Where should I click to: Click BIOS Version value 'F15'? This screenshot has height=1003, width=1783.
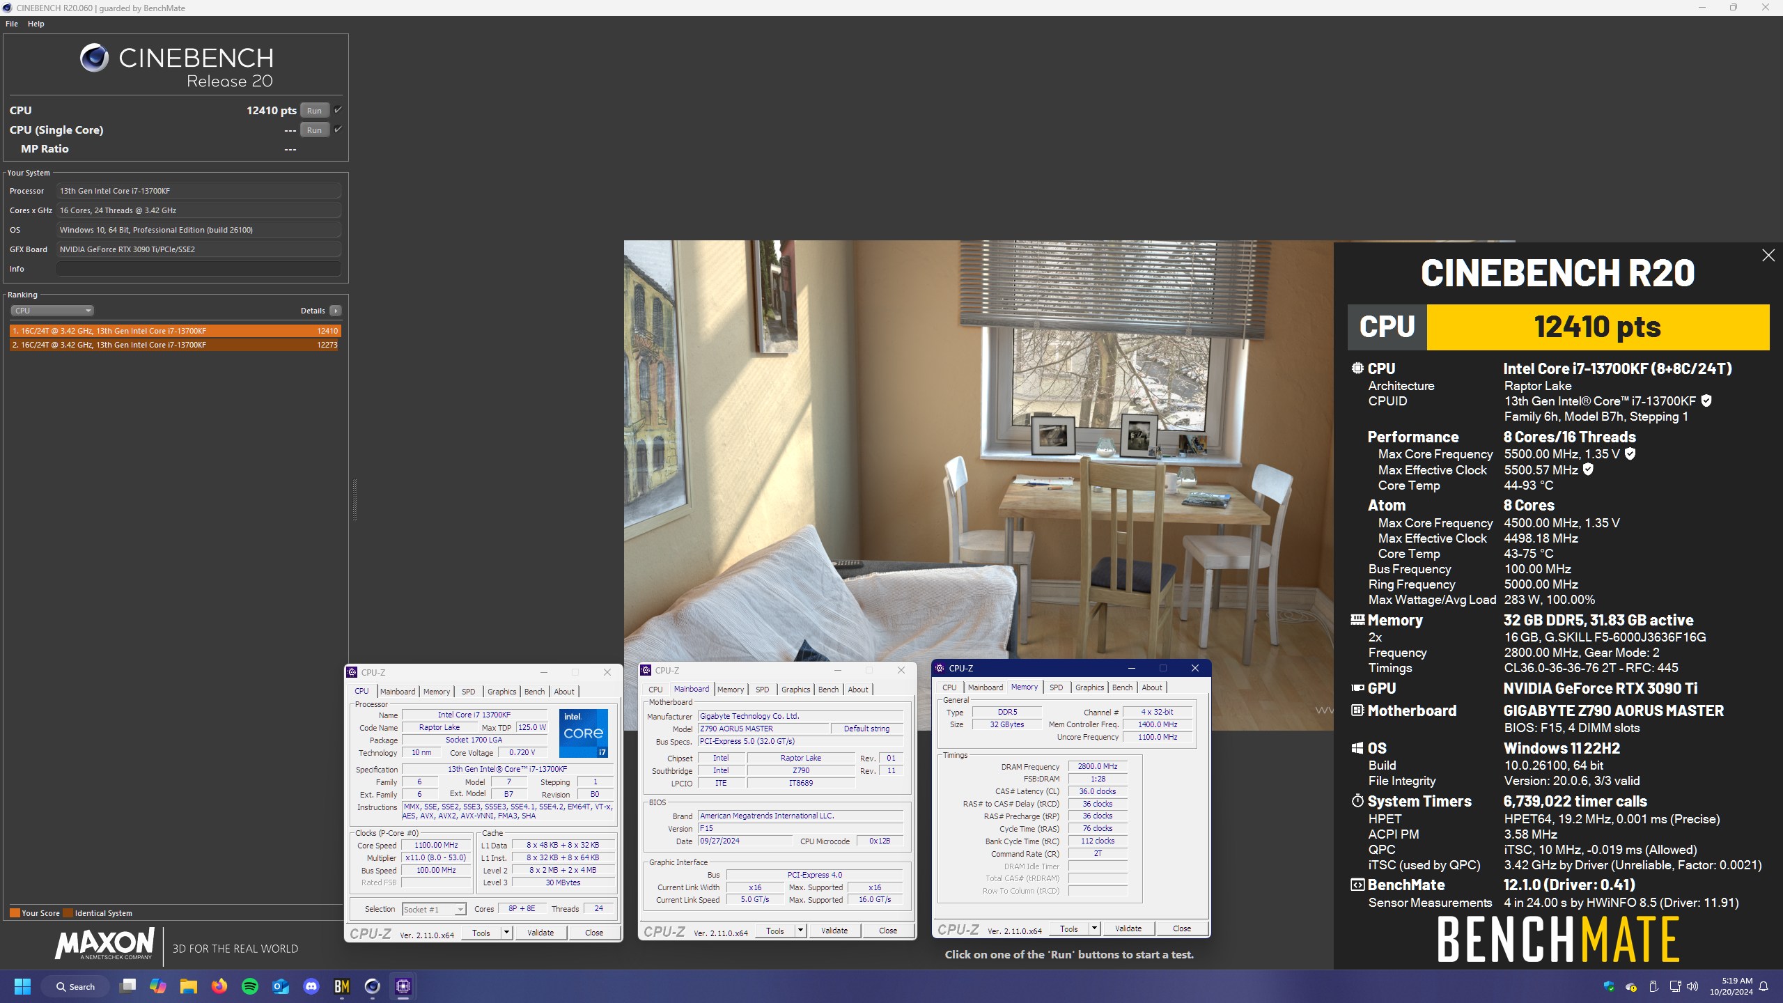click(801, 828)
